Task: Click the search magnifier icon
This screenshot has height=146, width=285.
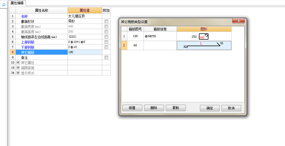Action: (x=4, y=5)
